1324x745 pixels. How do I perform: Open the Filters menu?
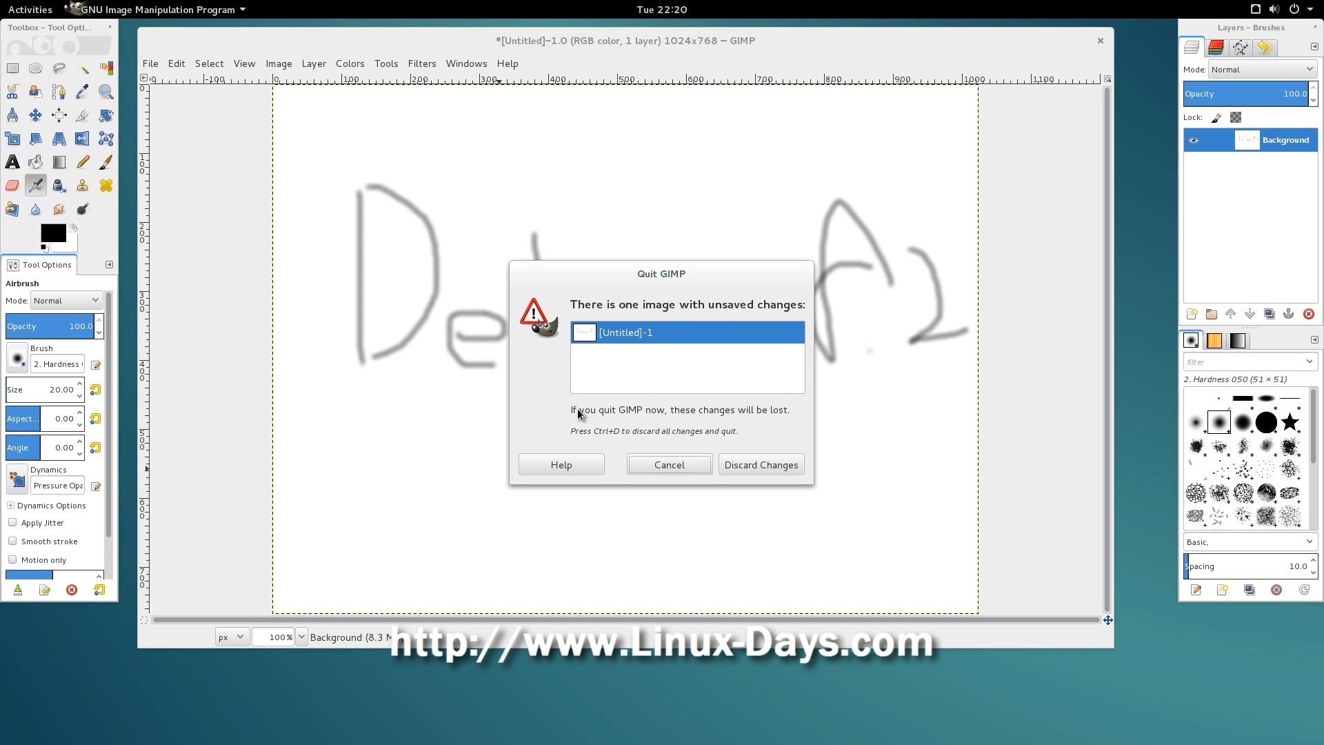[422, 63]
